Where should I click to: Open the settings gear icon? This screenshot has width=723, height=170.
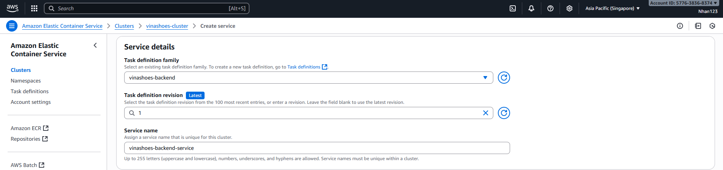(569, 8)
